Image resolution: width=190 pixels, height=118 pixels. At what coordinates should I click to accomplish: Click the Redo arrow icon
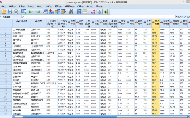pos(38,11)
